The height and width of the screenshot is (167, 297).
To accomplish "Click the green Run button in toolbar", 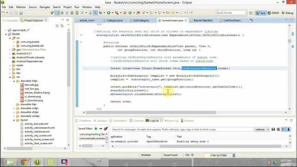I will (109, 13).
